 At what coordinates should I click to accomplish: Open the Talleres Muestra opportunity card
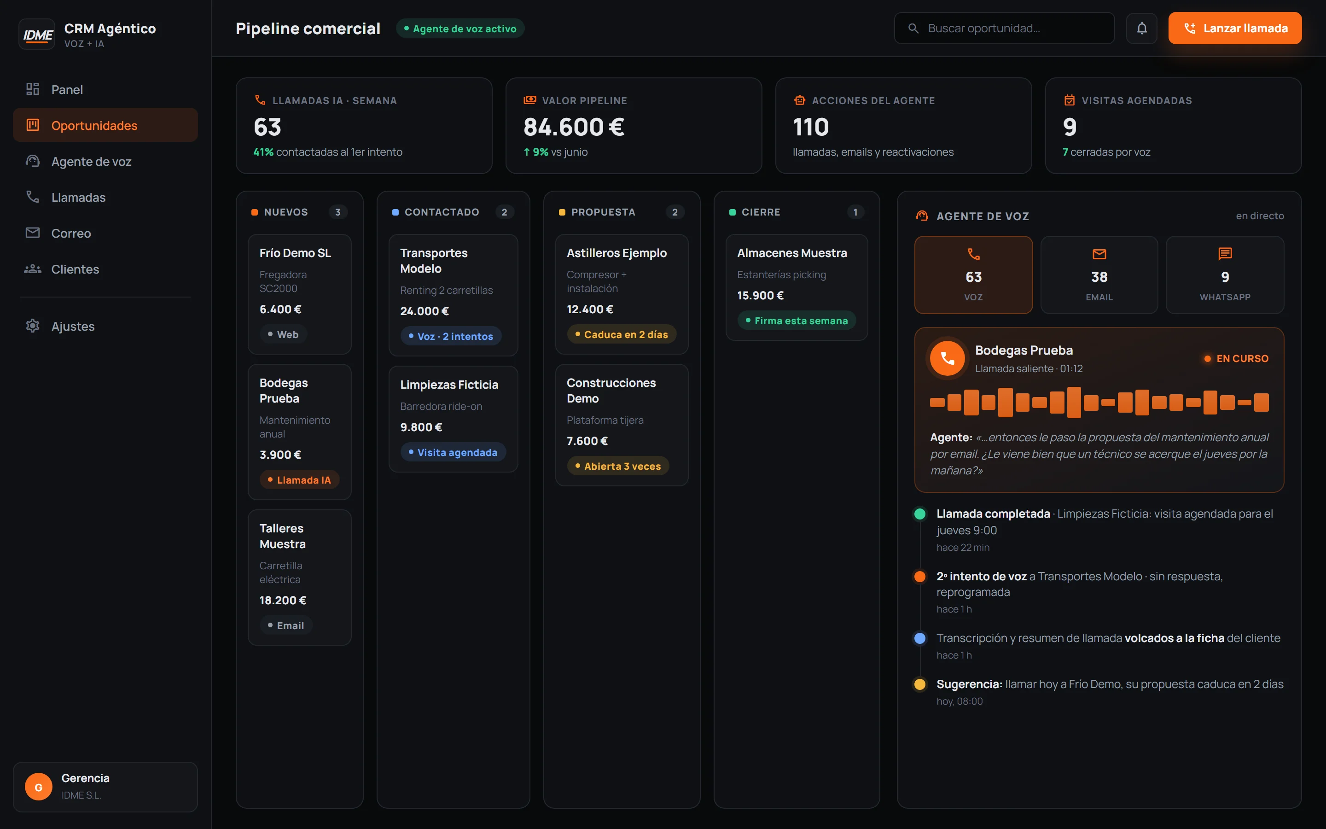pyautogui.click(x=300, y=578)
